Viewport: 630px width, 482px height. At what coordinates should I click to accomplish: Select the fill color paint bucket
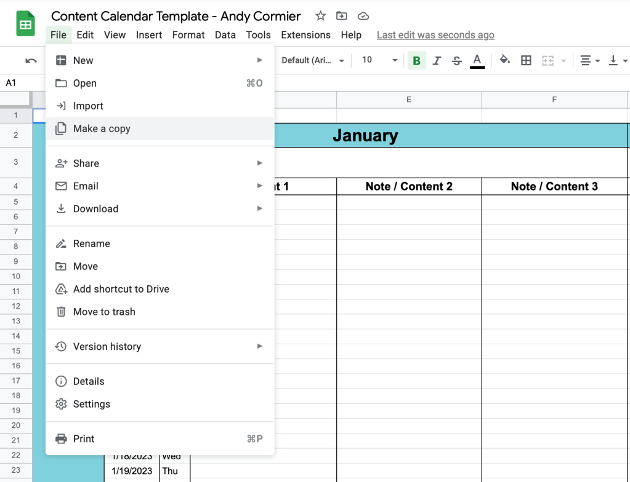tap(504, 60)
